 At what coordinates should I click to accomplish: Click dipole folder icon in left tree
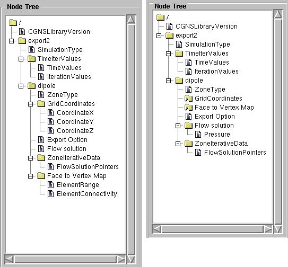pyautogui.click(x=32, y=85)
